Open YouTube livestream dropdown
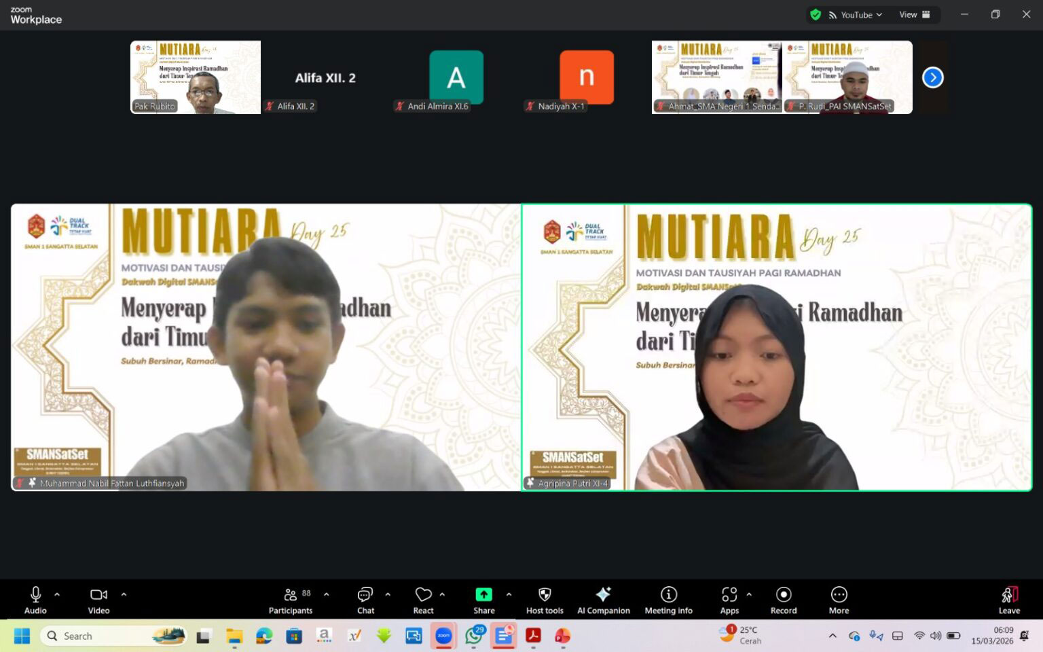The width and height of the screenshot is (1043, 652). [x=856, y=15]
